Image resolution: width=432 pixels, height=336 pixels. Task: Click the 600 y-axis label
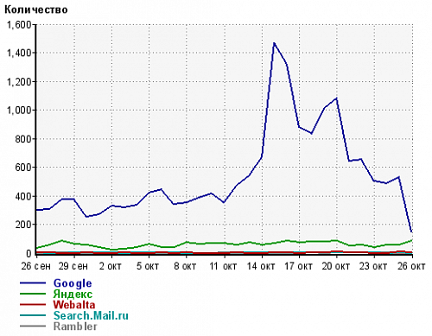coord(23,168)
